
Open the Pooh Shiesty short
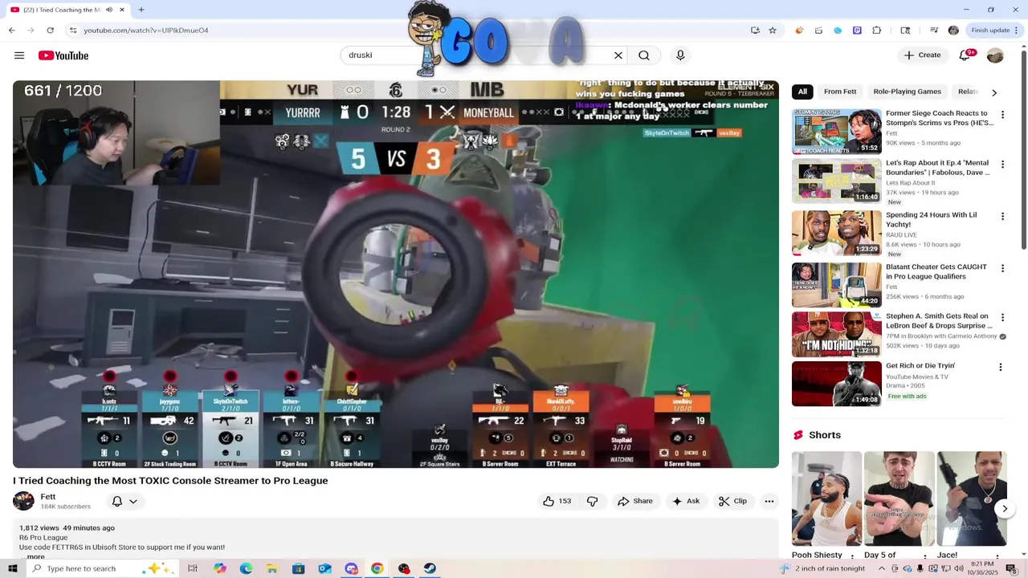(x=826, y=499)
